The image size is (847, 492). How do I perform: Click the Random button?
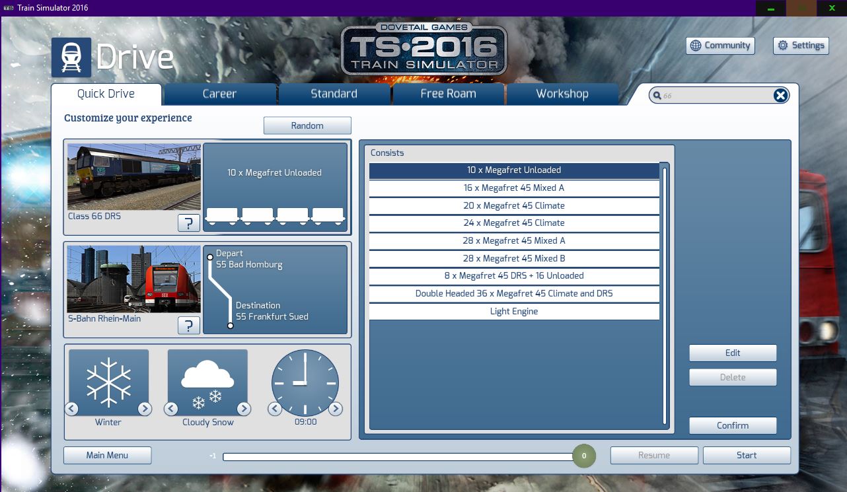click(307, 125)
